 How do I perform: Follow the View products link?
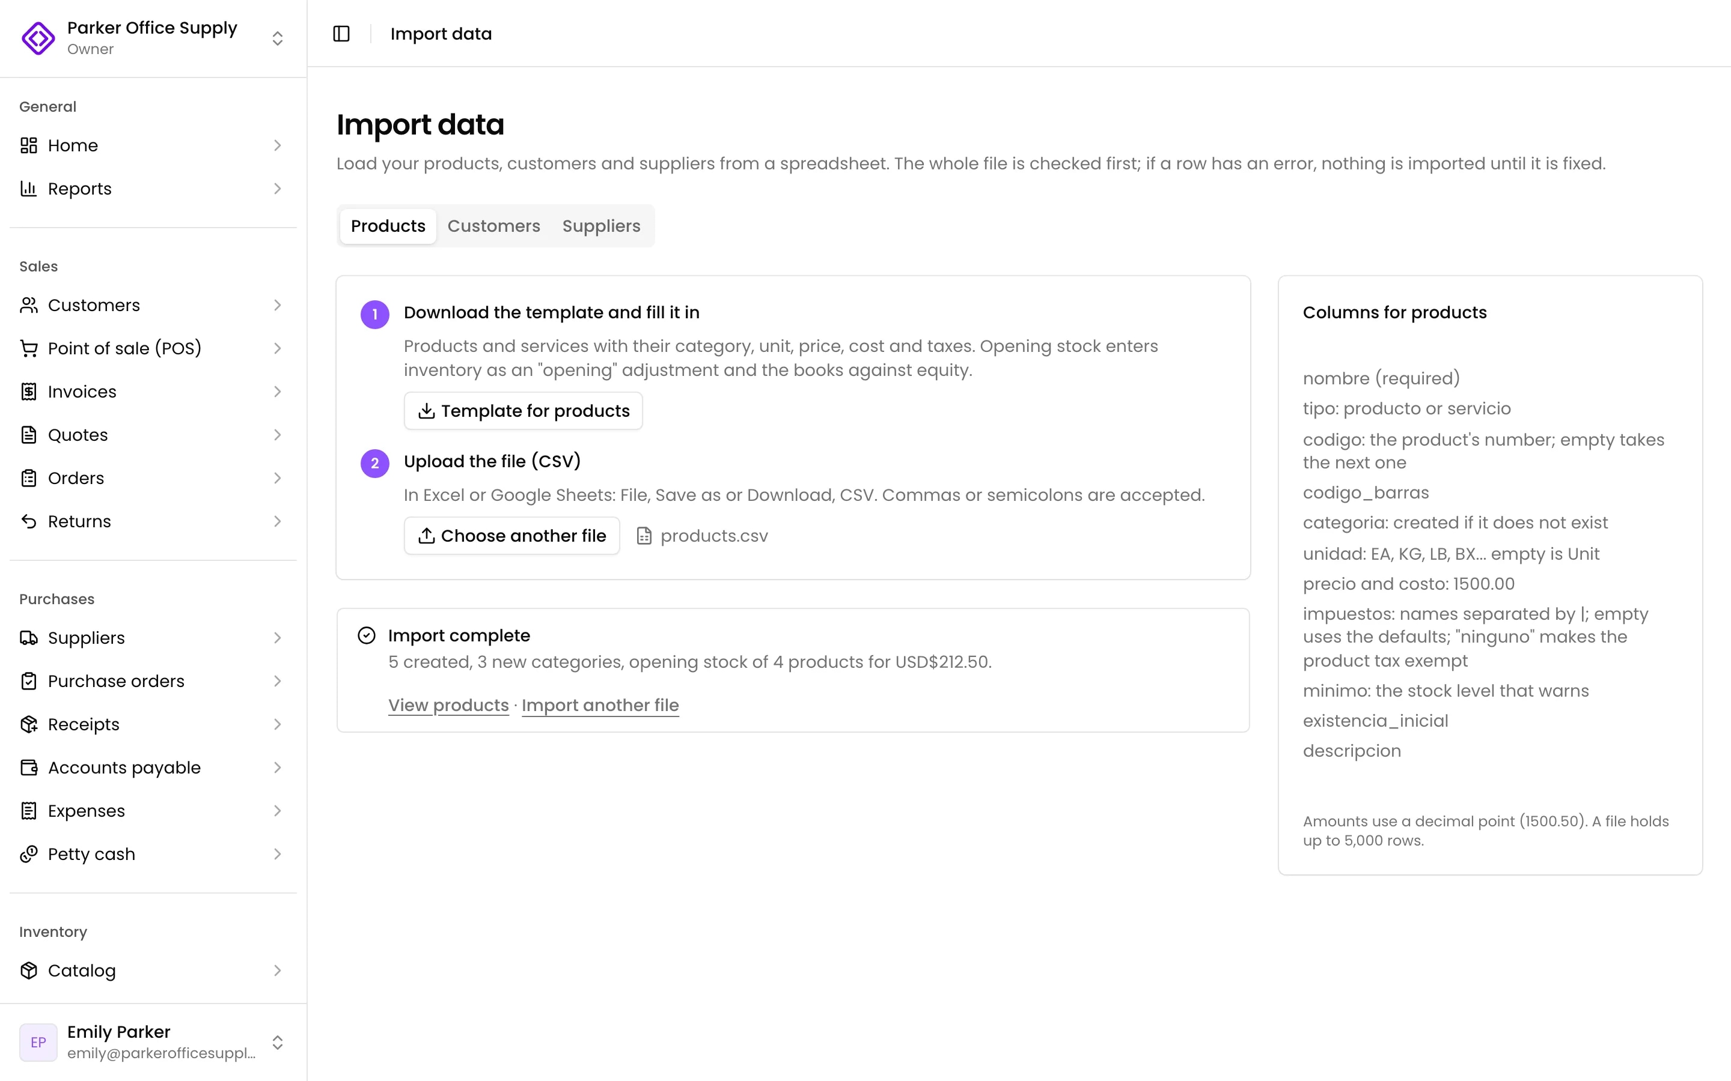click(448, 705)
